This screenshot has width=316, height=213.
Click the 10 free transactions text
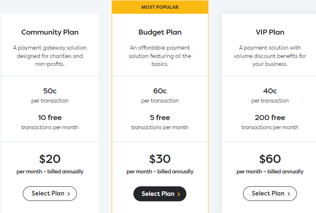50,118
